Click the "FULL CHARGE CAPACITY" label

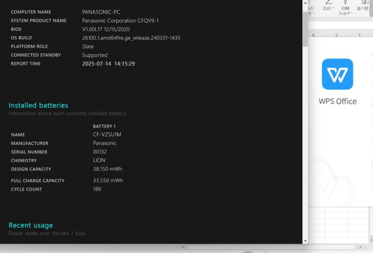pos(38,181)
